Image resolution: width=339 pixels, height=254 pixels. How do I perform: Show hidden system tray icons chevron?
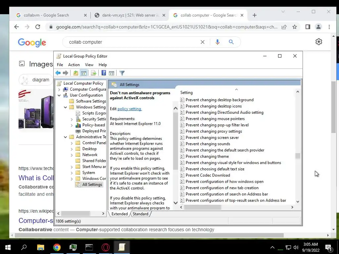click(272, 247)
